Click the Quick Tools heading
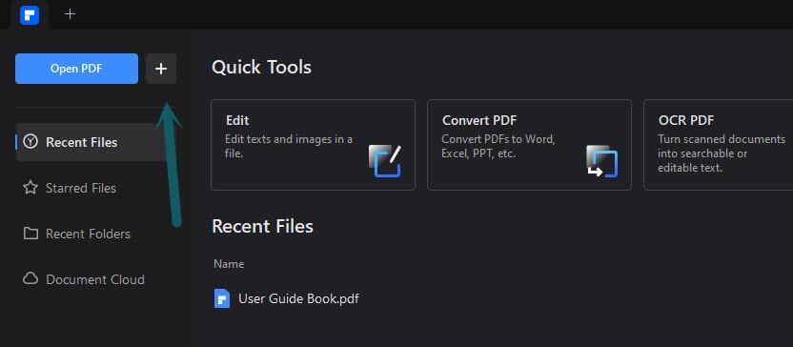 pyautogui.click(x=261, y=68)
